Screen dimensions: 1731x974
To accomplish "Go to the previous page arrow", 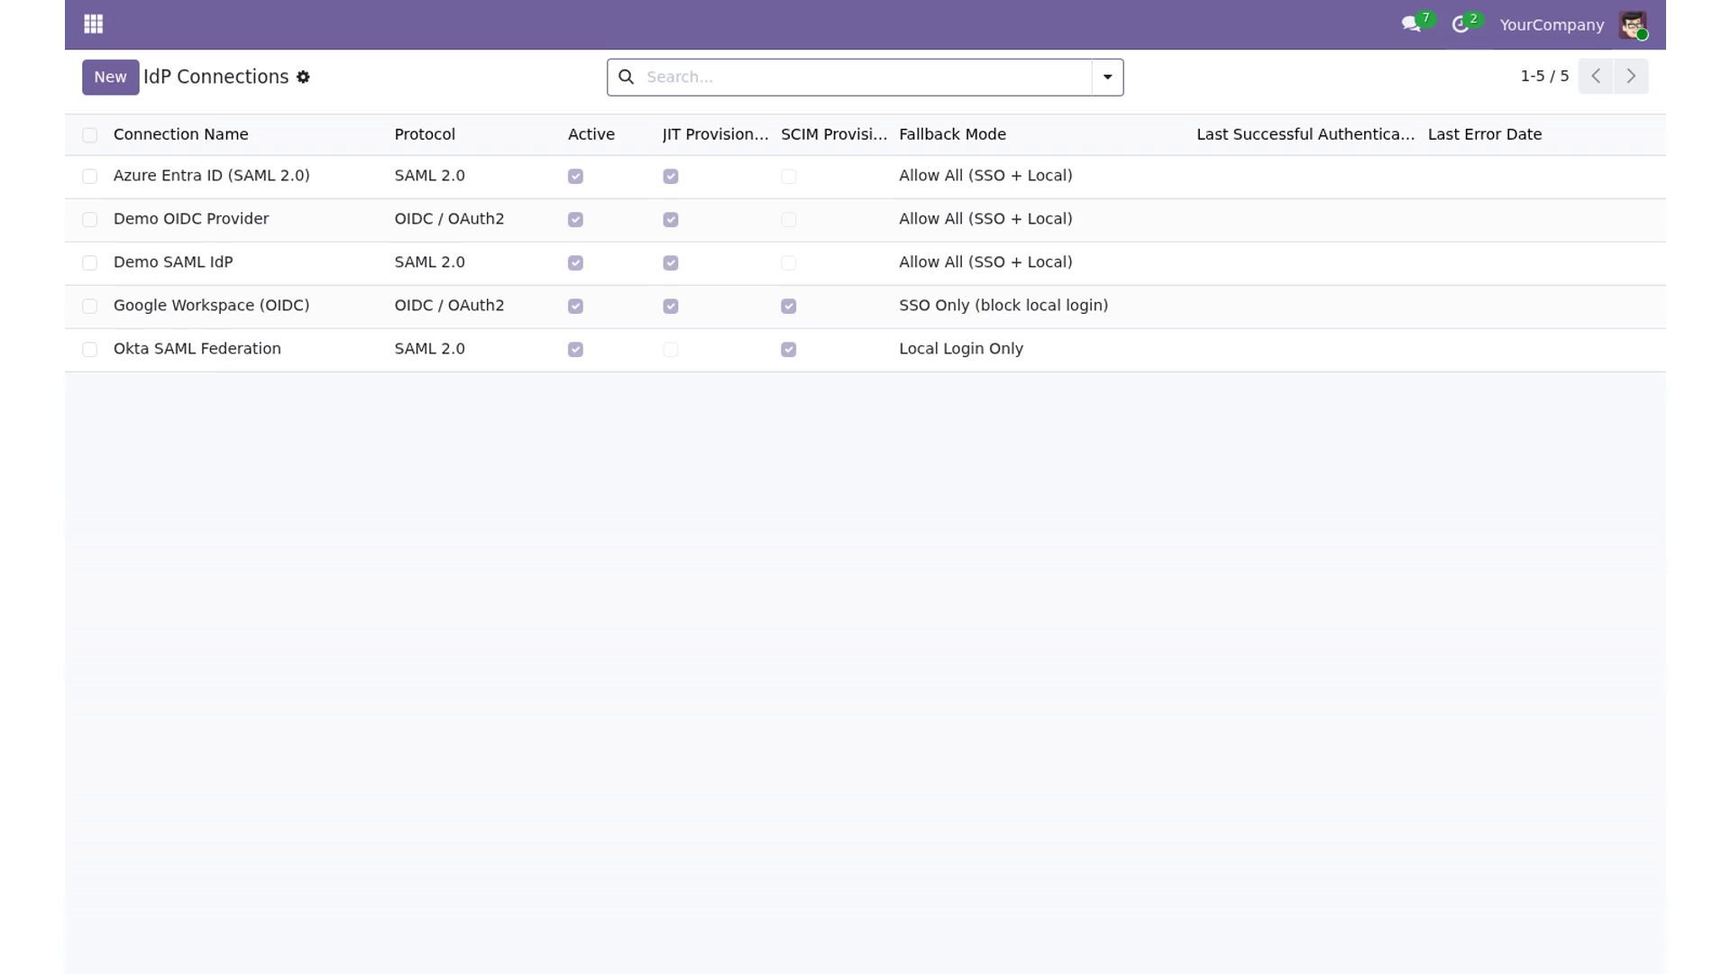I will click(x=1596, y=77).
